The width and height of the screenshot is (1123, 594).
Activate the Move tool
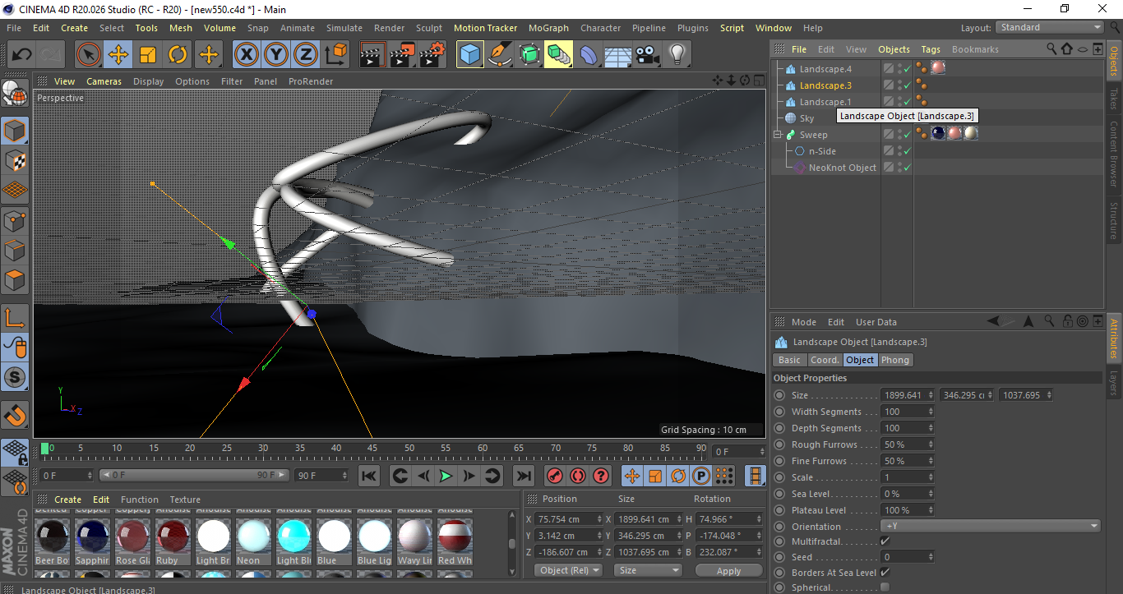[x=118, y=55]
